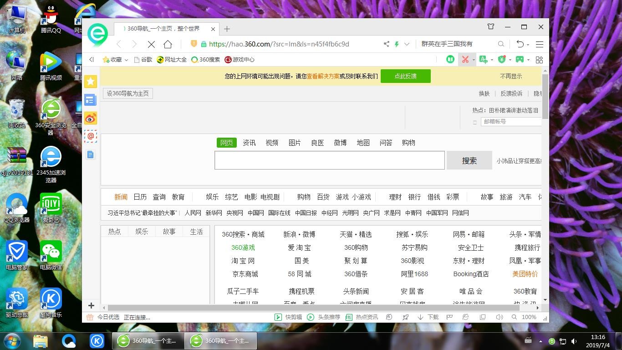Stop loading the page with the X icon
This screenshot has width=622, height=350.
(151, 44)
